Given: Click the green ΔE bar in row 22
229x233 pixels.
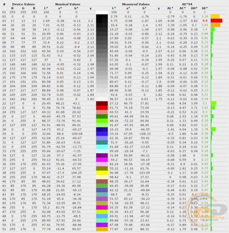Looking at the screenshot, I should pyautogui.click(x=214, y=103).
